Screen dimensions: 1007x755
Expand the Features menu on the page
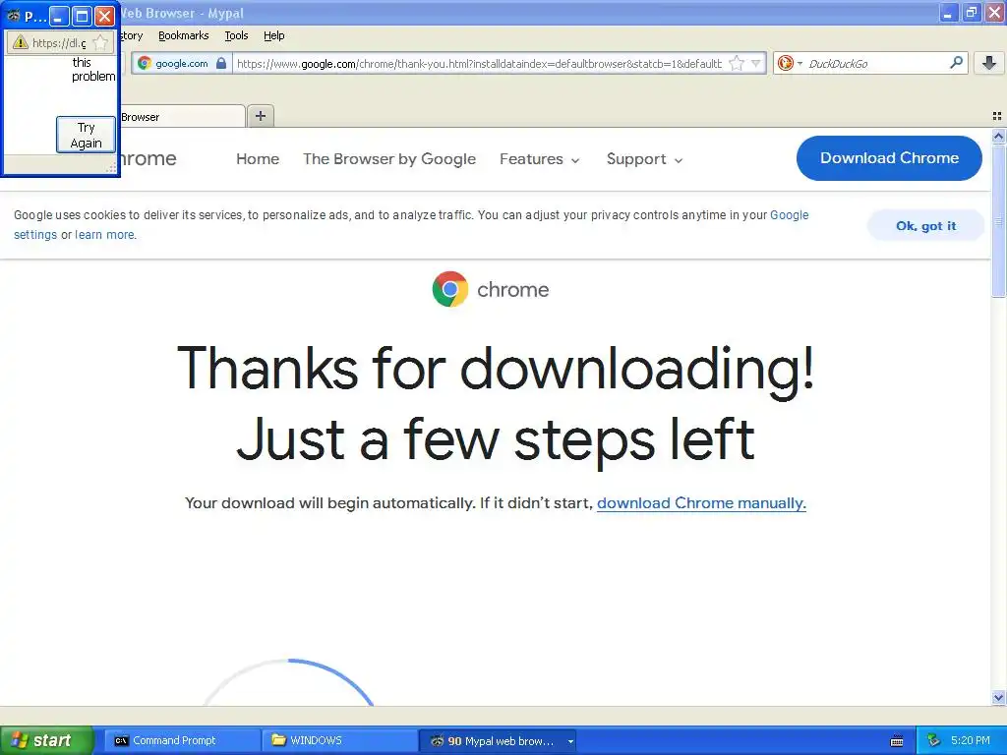[x=540, y=159]
